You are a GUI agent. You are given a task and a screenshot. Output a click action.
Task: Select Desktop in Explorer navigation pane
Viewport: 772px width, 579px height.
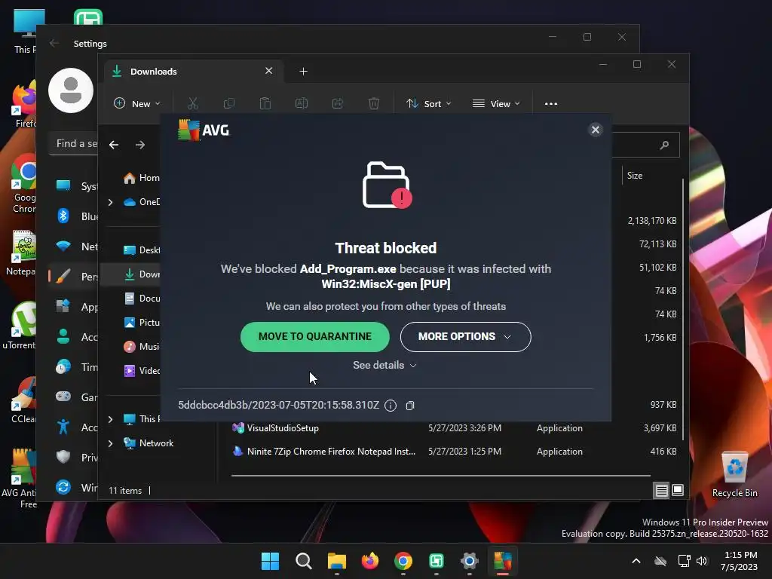141,250
